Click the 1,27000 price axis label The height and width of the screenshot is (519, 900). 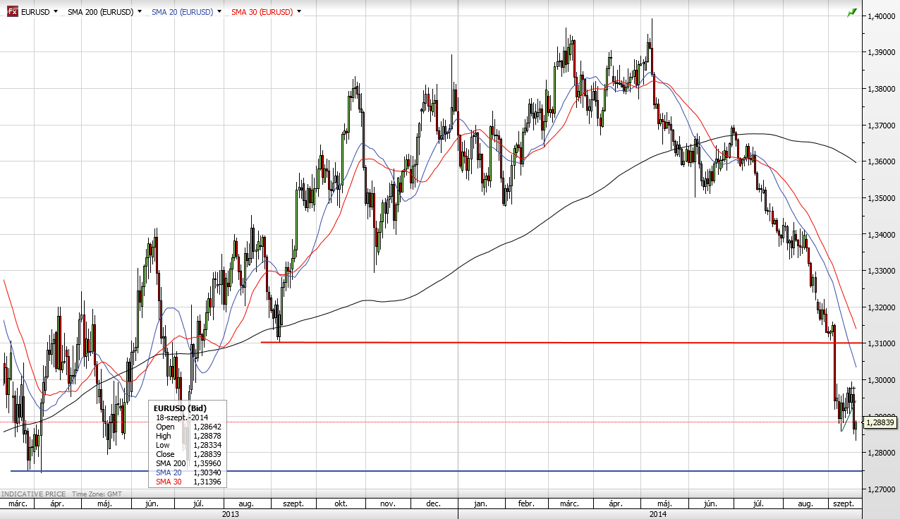tap(881, 489)
